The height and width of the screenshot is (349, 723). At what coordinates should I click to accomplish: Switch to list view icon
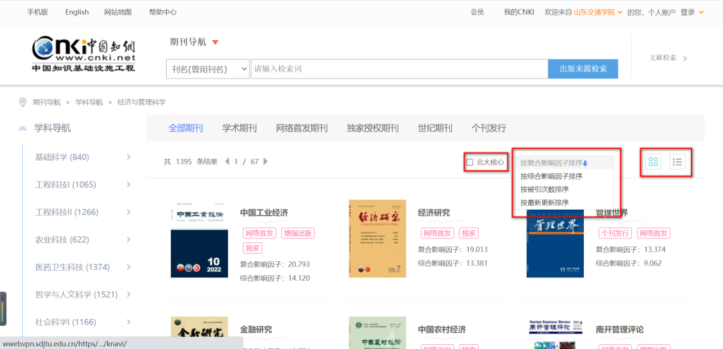pyautogui.click(x=677, y=161)
